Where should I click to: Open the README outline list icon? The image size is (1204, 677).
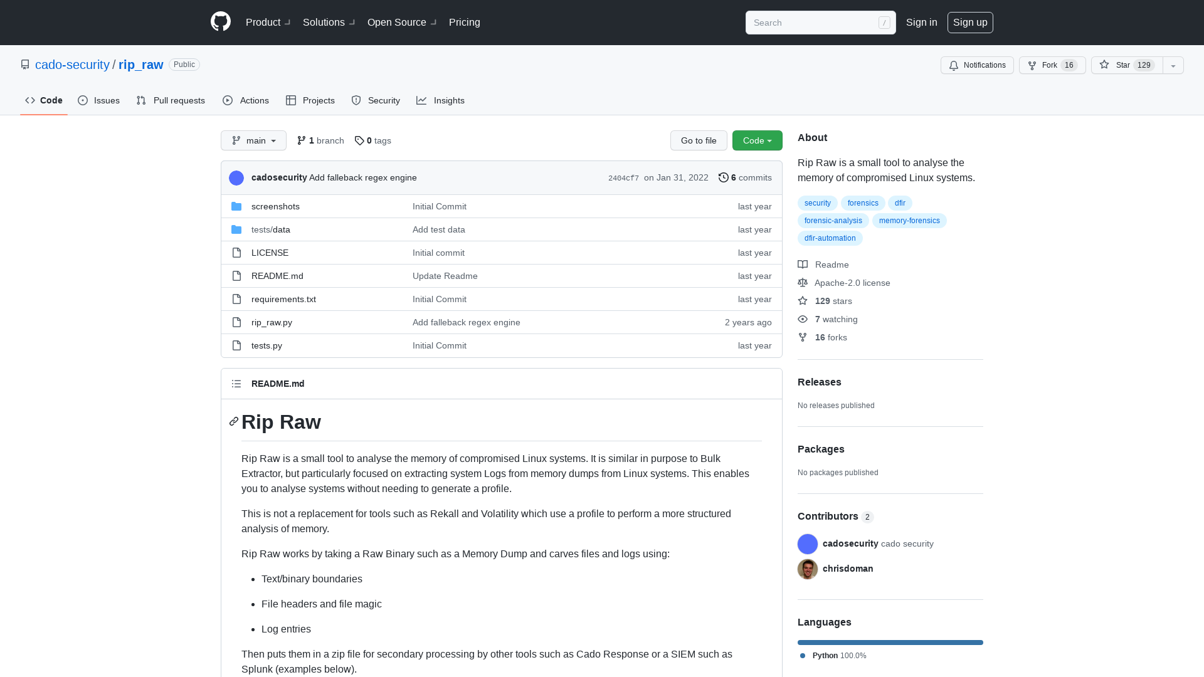click(x=236, y=384)
